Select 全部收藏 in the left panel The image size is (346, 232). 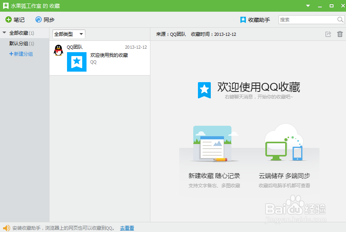click(x=19, y=33)
